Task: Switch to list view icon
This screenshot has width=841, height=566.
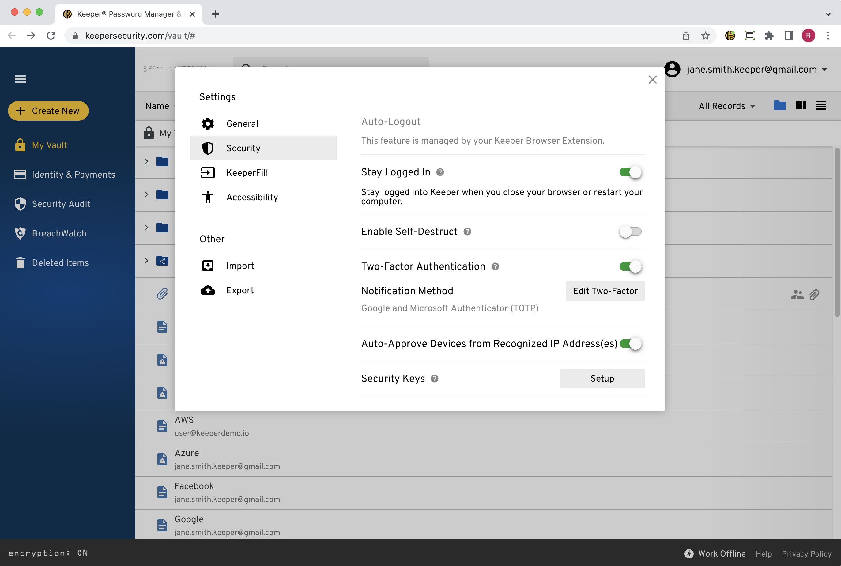Action: [821, 105]
